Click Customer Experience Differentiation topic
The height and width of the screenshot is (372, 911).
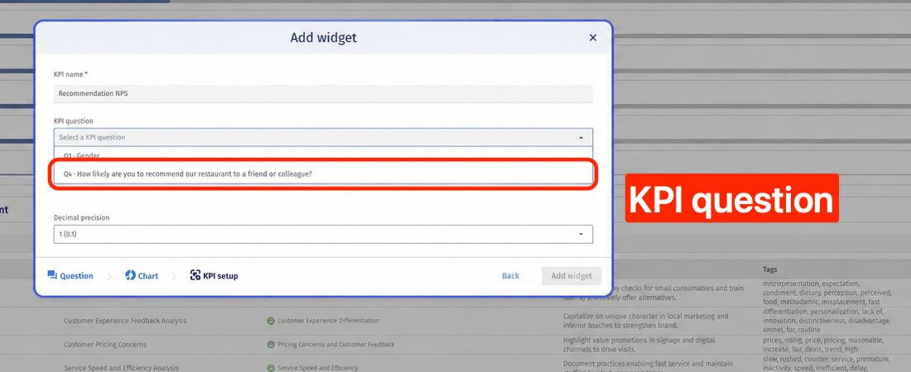tap(328, 321)
